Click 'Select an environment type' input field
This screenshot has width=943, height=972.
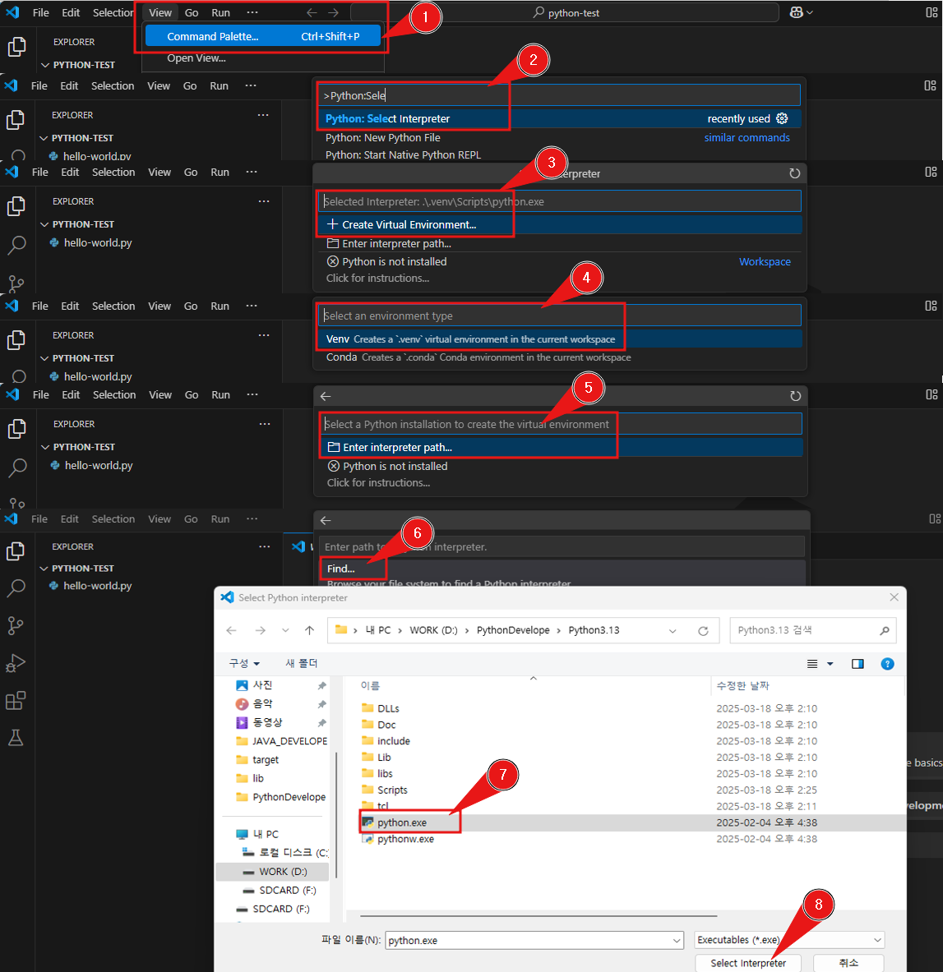pyautogui.click(x=560, y=316)
